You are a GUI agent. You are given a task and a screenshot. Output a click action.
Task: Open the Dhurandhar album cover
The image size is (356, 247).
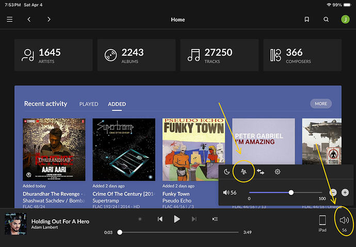tap(54, 150)
